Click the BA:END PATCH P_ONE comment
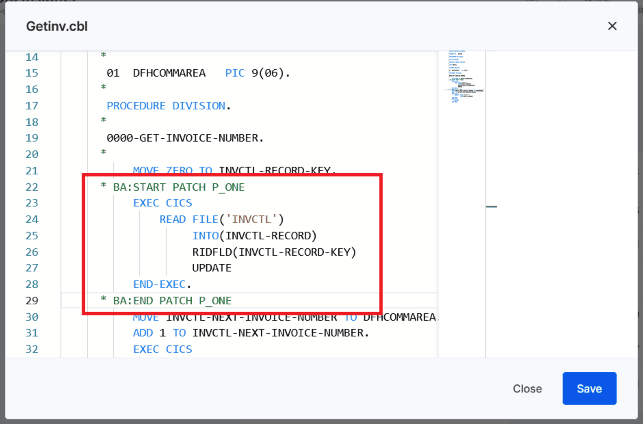The height and width of the screenshot is (424, 643). [172, 301]
